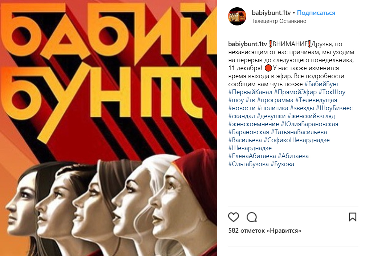Open the #ПрямойЭфир hashtag

295,92
